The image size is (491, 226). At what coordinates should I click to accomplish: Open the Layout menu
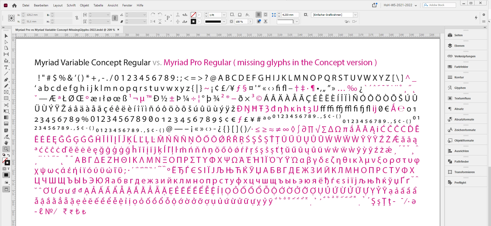58,5
